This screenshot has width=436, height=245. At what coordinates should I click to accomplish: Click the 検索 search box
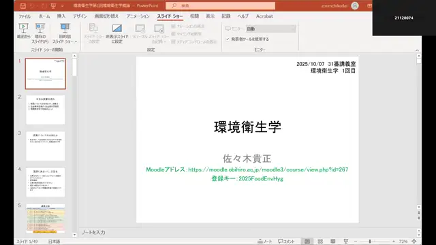point(220,5)
